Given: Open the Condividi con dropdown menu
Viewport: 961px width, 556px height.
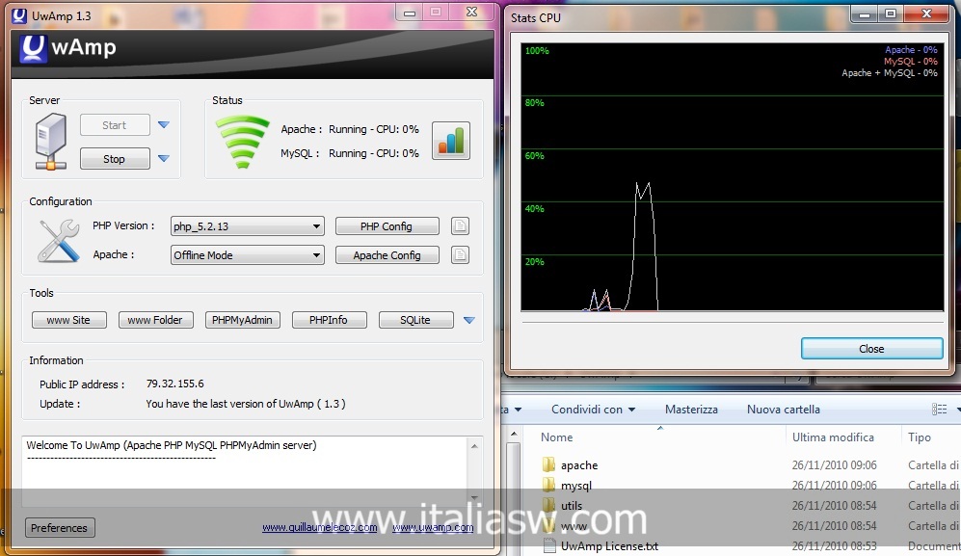Looking at the screenshot, I should coord(593,409).
